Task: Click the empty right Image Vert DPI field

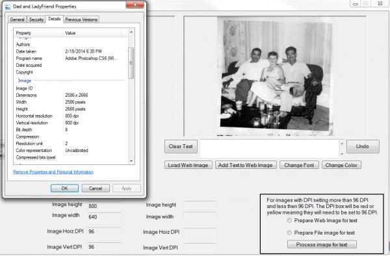Action: tap(200, 248)
